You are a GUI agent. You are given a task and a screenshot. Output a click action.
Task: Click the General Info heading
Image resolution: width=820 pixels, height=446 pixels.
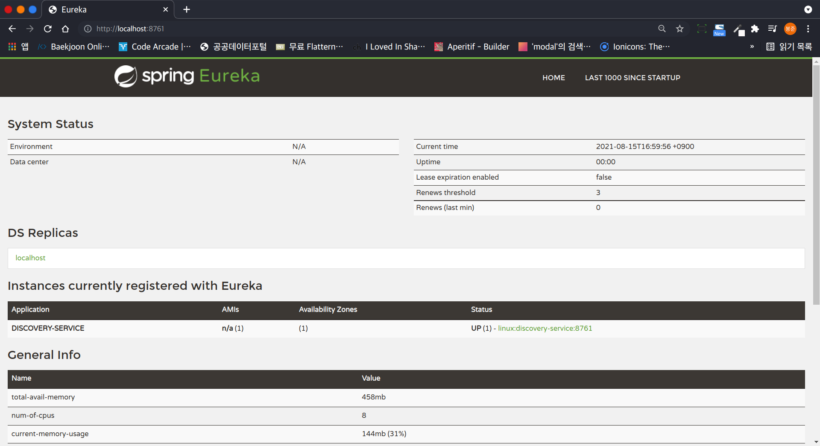tap(44, 355)
